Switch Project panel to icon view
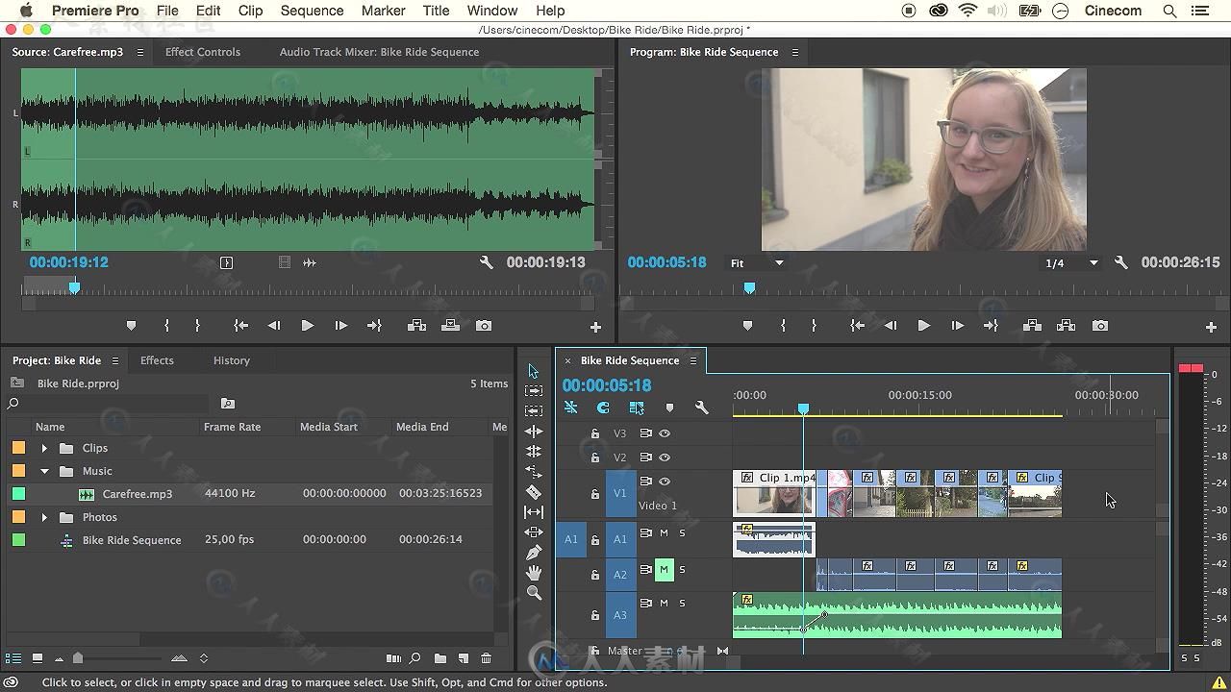 click(x=37, y=658)
